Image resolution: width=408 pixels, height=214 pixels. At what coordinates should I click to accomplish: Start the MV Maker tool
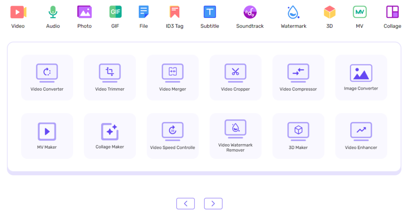tap(47, 136)
